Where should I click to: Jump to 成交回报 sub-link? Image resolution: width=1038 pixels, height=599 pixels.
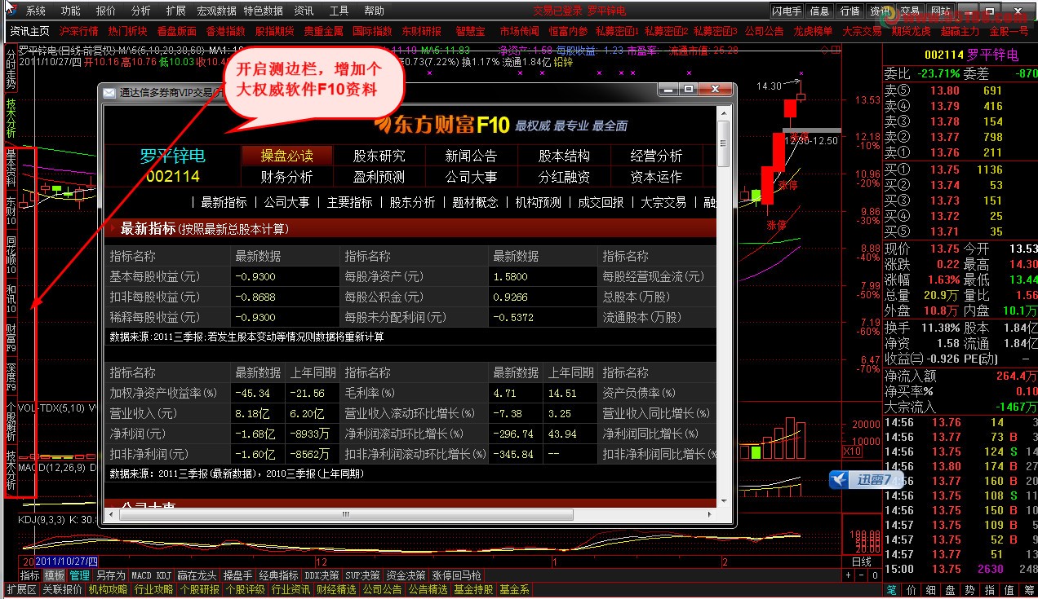(601, 202)
